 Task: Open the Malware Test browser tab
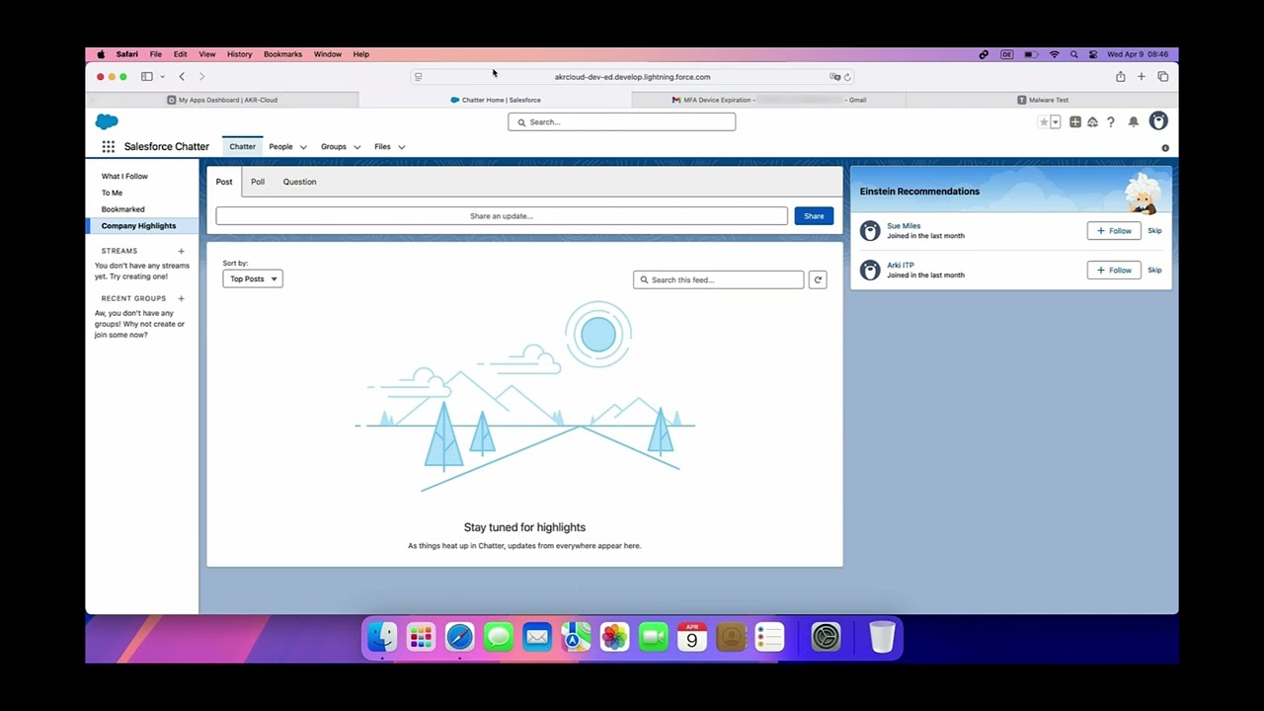click(x=1042, y=100)
